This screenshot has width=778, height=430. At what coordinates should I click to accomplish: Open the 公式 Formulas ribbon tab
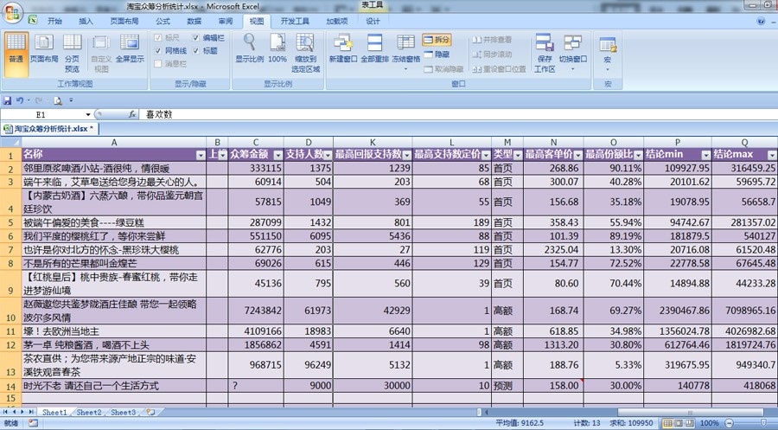click(x=163, y=21)
